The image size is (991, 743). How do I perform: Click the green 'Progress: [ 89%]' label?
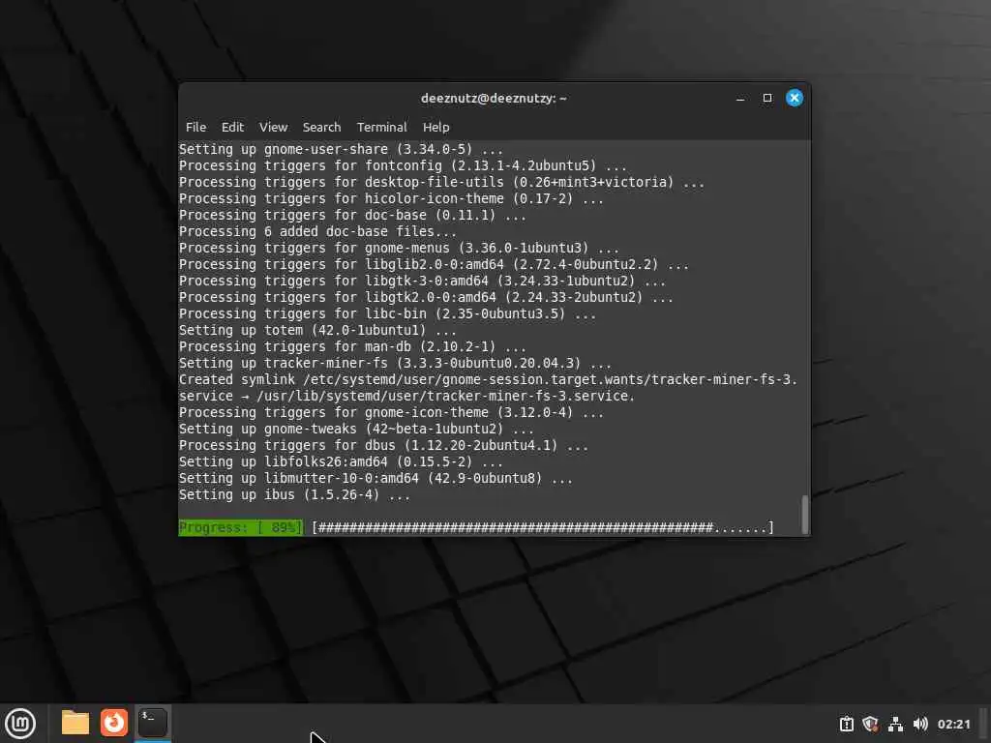241,527
